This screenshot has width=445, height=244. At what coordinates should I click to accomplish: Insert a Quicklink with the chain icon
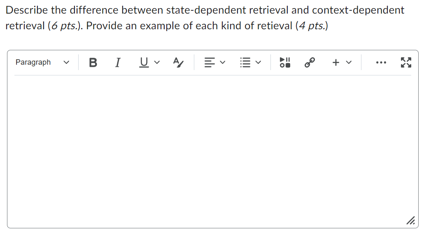coord(309,62)
